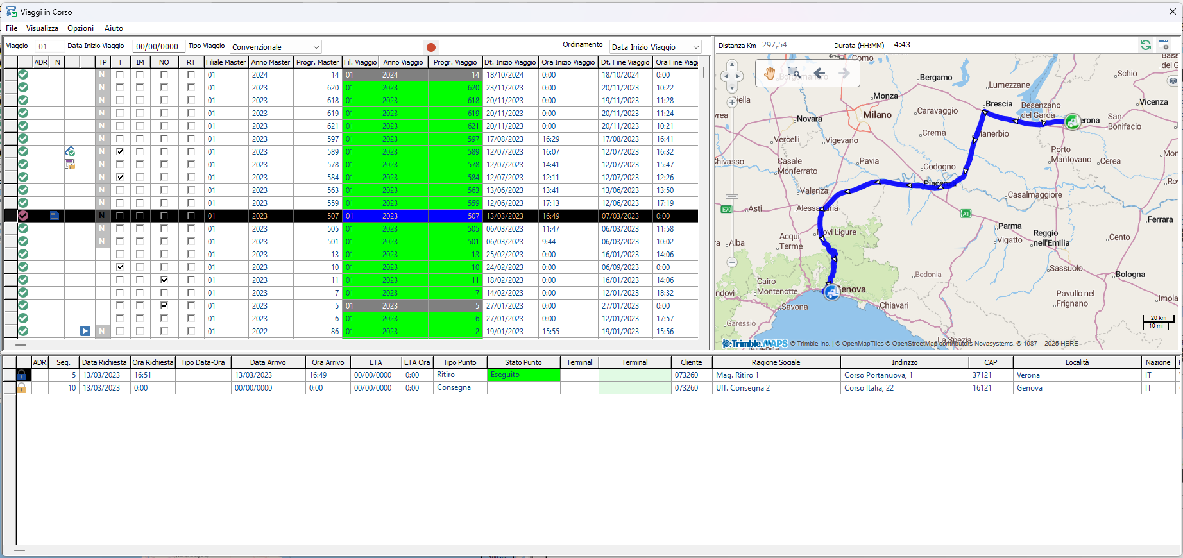
Task: Click the Data Inizio Viaggio date field
Action: (157, 47)
